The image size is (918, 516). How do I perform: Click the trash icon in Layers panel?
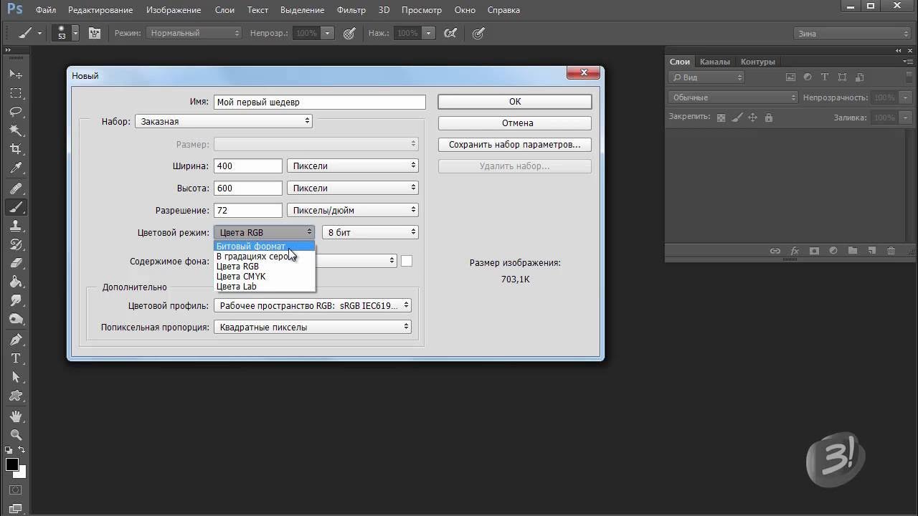pyautogui.click(x=891, y=251)
